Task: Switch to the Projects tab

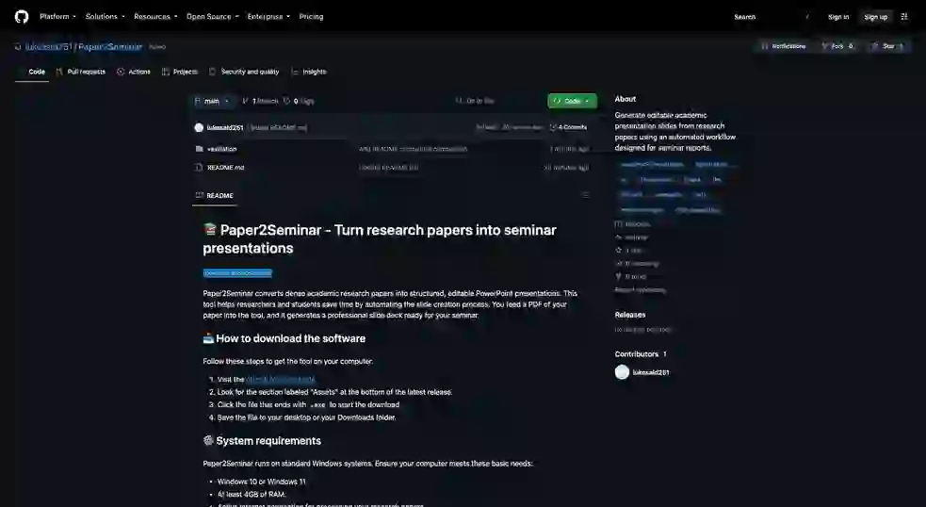Action: click(x=180, y=72)
